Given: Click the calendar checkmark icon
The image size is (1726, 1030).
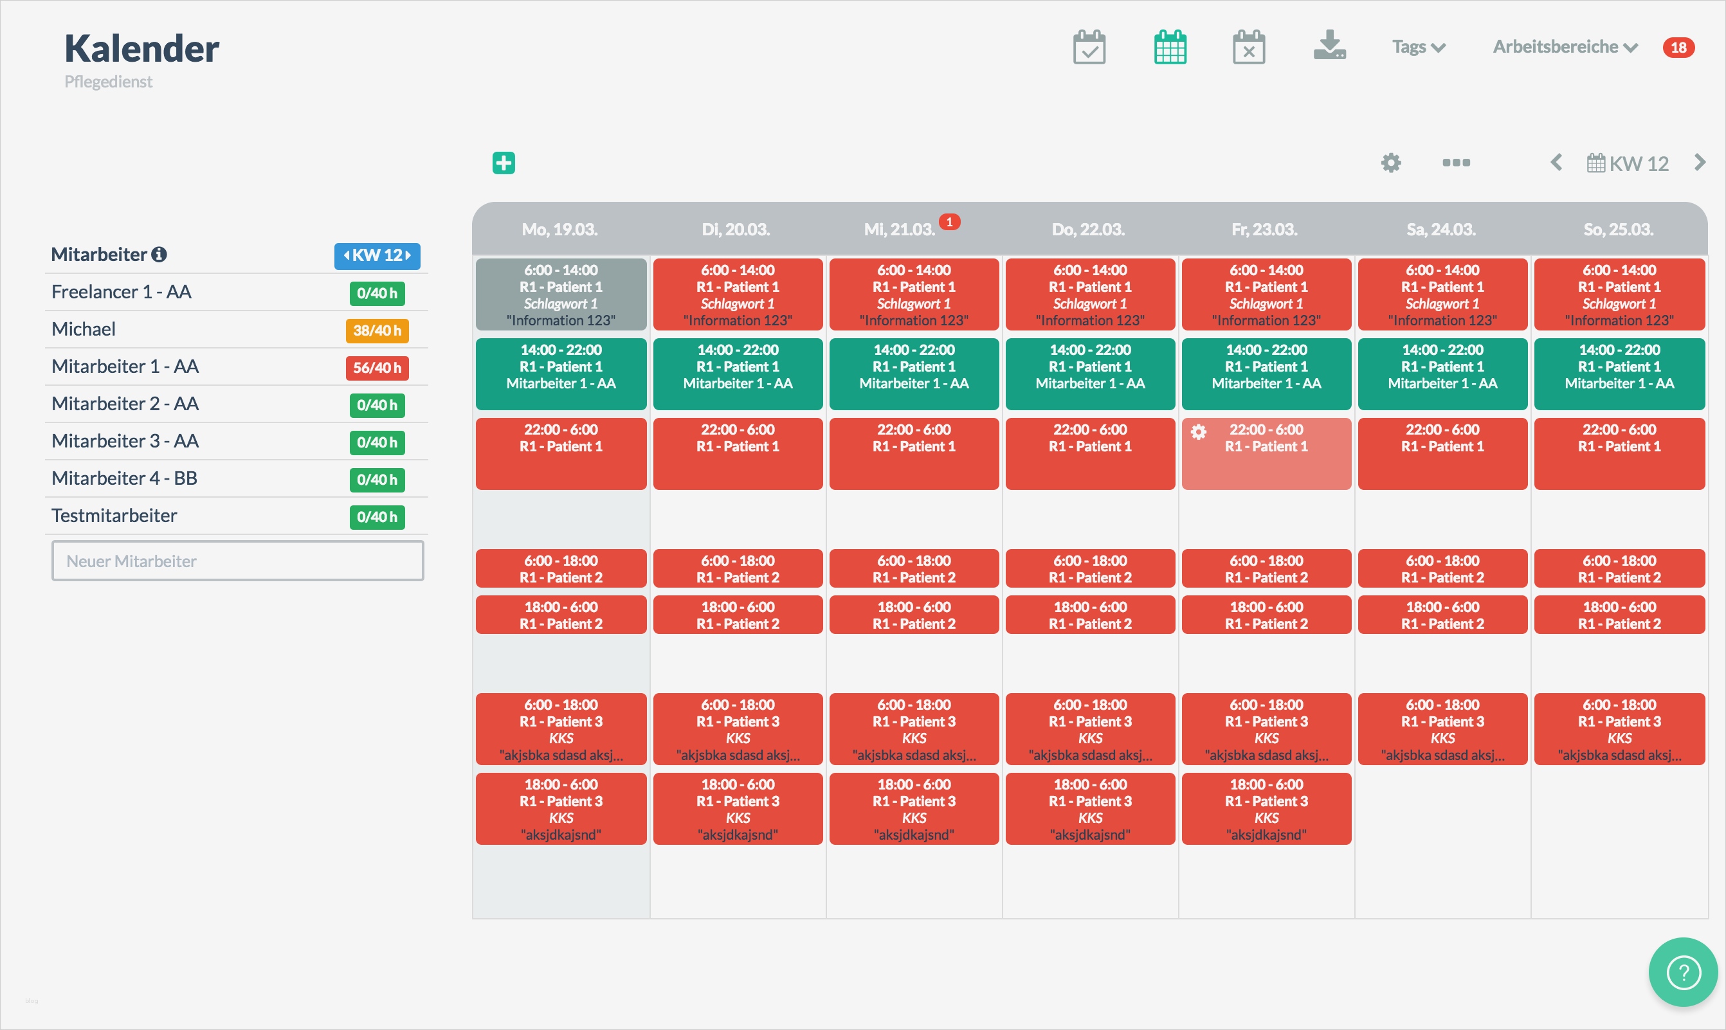Looking at the screenshot, I should coord(1089,47).
